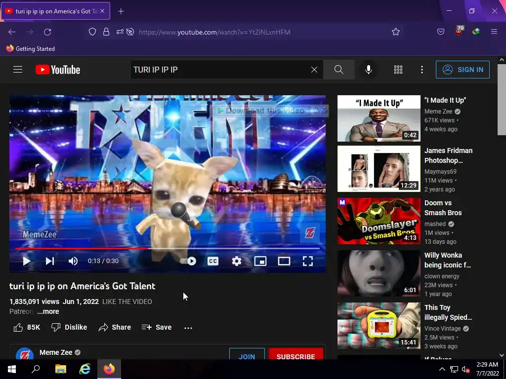Toggle closed captions on the player

click(x=212, y=261)
